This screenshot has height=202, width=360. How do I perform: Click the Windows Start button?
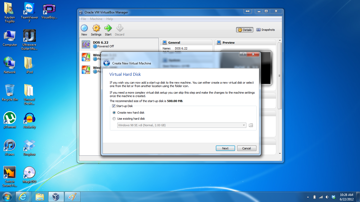pos(7,197)
